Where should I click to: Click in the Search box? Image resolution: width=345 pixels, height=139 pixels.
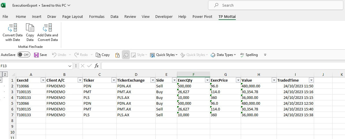point(275,5)
